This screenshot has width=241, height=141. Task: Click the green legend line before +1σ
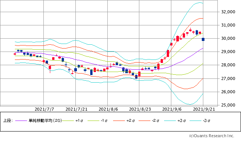coord(68,121)
